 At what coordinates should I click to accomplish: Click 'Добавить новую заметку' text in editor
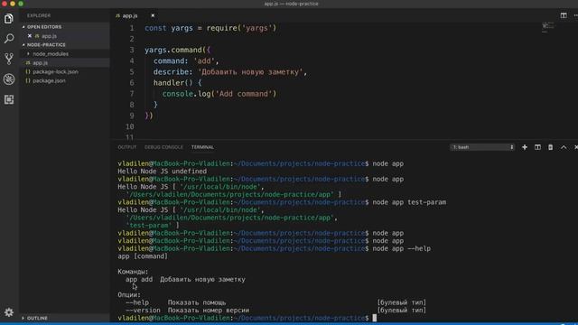pos(250,72)
